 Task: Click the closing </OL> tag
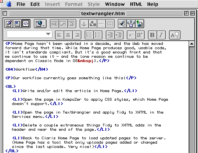click(x=12, y=151)
